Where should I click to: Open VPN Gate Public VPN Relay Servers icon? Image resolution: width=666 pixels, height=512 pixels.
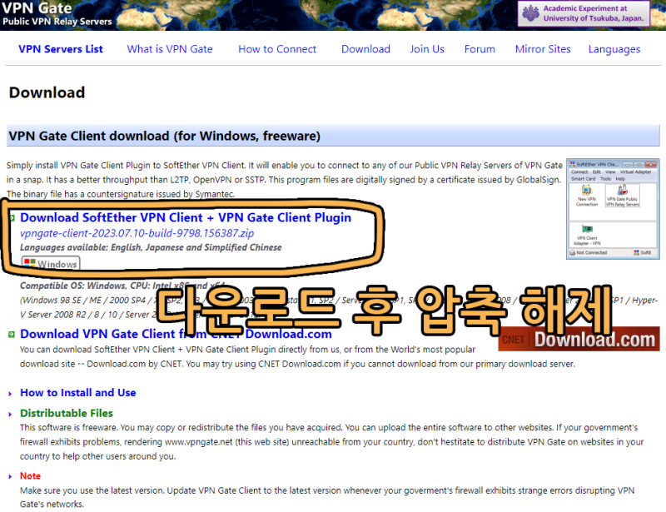622,191
